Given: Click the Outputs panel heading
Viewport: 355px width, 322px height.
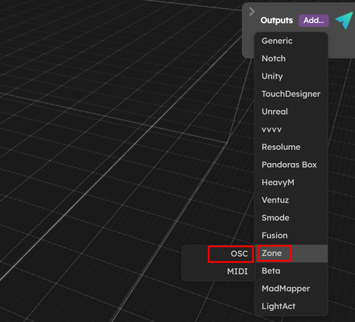Looking at the screenshot, I should click(277, 21).
